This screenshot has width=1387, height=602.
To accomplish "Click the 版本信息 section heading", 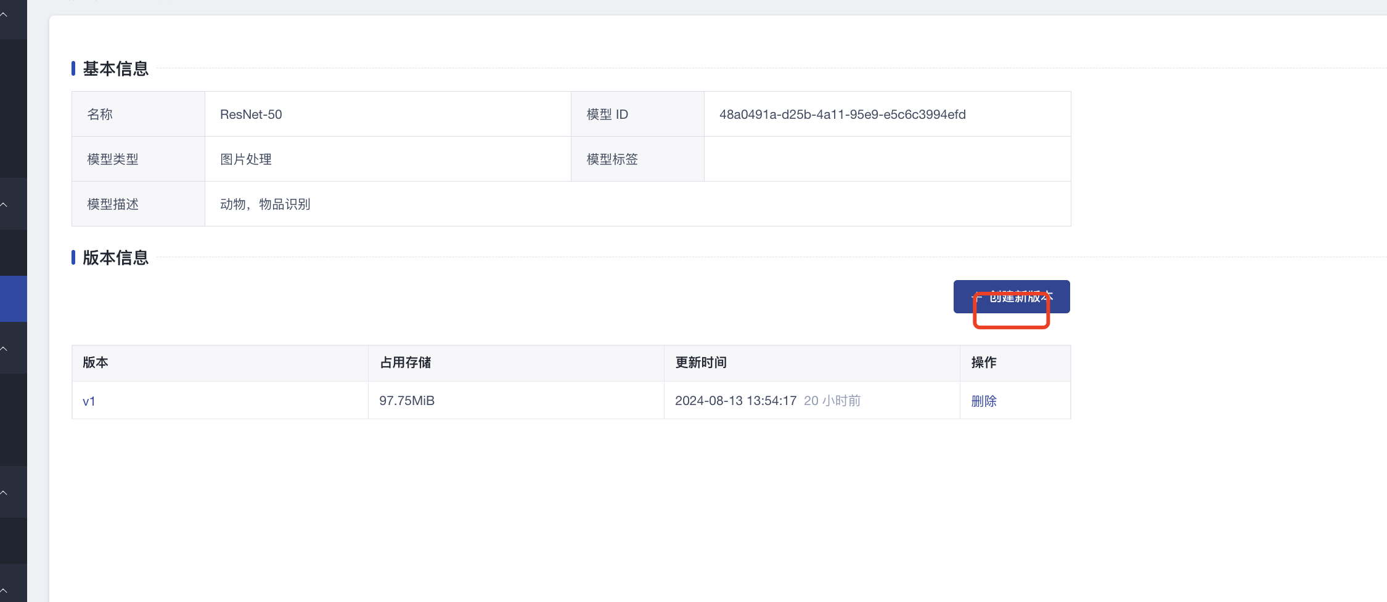I will click(116, 258).
